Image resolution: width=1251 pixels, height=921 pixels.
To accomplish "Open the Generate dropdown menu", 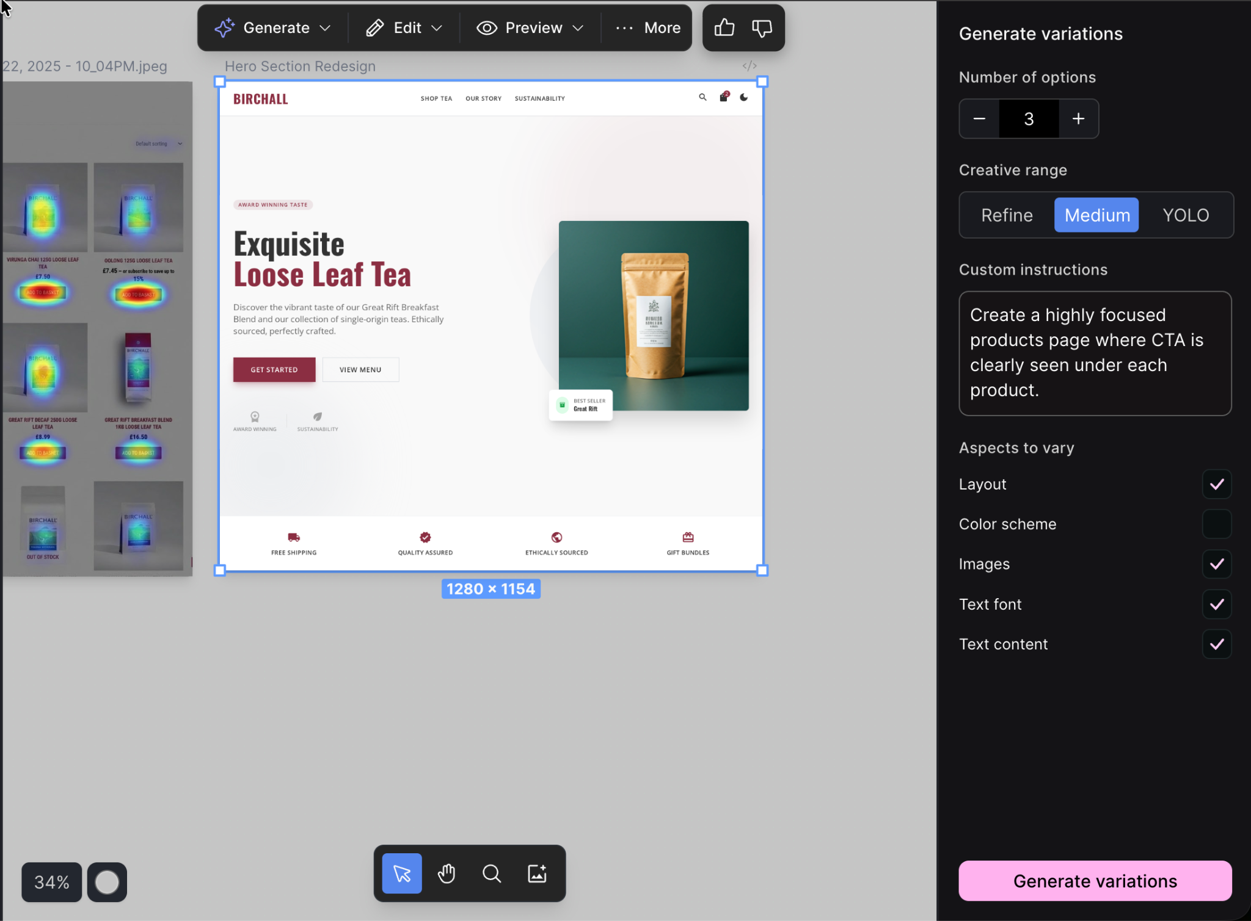I will (x=273, y=28).
